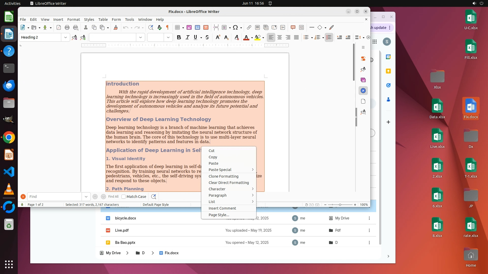This screenshot has width=488, height=274.
Task: Click the Print icon in toolbar
Action: 67,27
